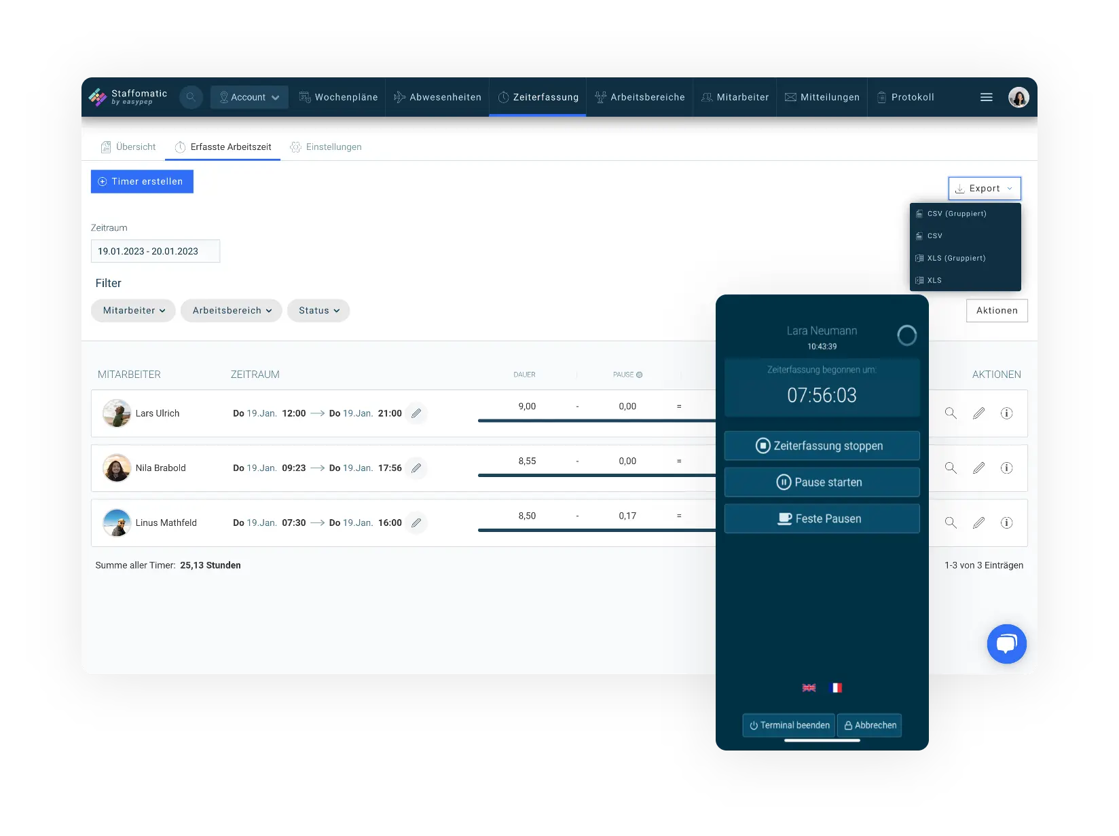Open the magnifier details for Nila Brabold

point(951,468)
